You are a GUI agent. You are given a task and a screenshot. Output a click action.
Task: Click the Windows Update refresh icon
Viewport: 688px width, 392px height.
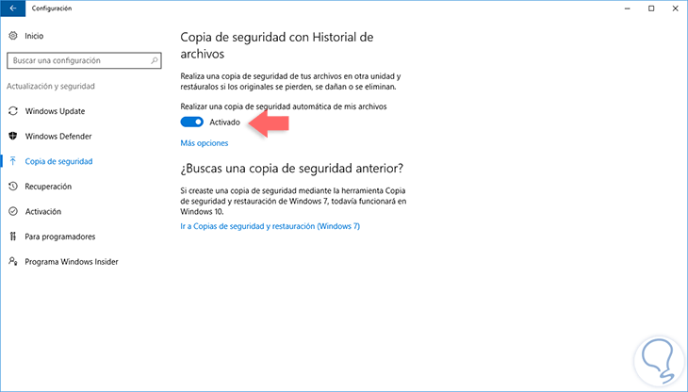pyautogui.click(x=13, y=111)
